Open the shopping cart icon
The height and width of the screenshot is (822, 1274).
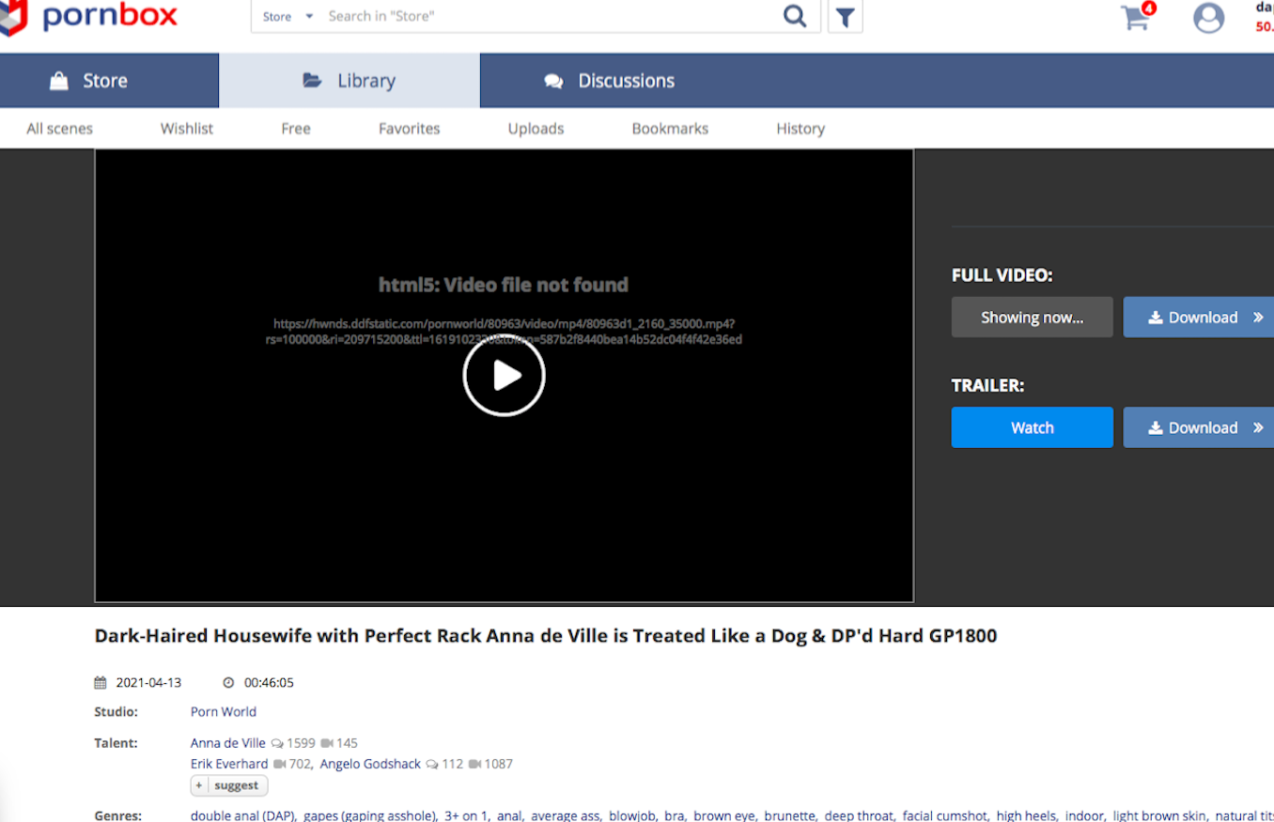(x=1136, y=18)
